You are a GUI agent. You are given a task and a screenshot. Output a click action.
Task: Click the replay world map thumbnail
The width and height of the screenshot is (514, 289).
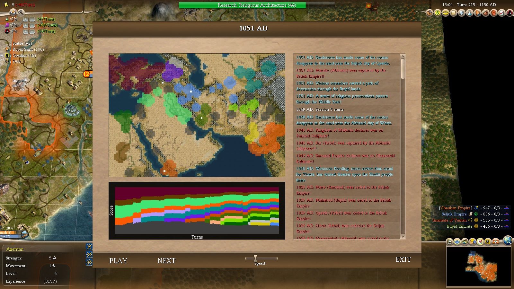[x=197, y=115]
